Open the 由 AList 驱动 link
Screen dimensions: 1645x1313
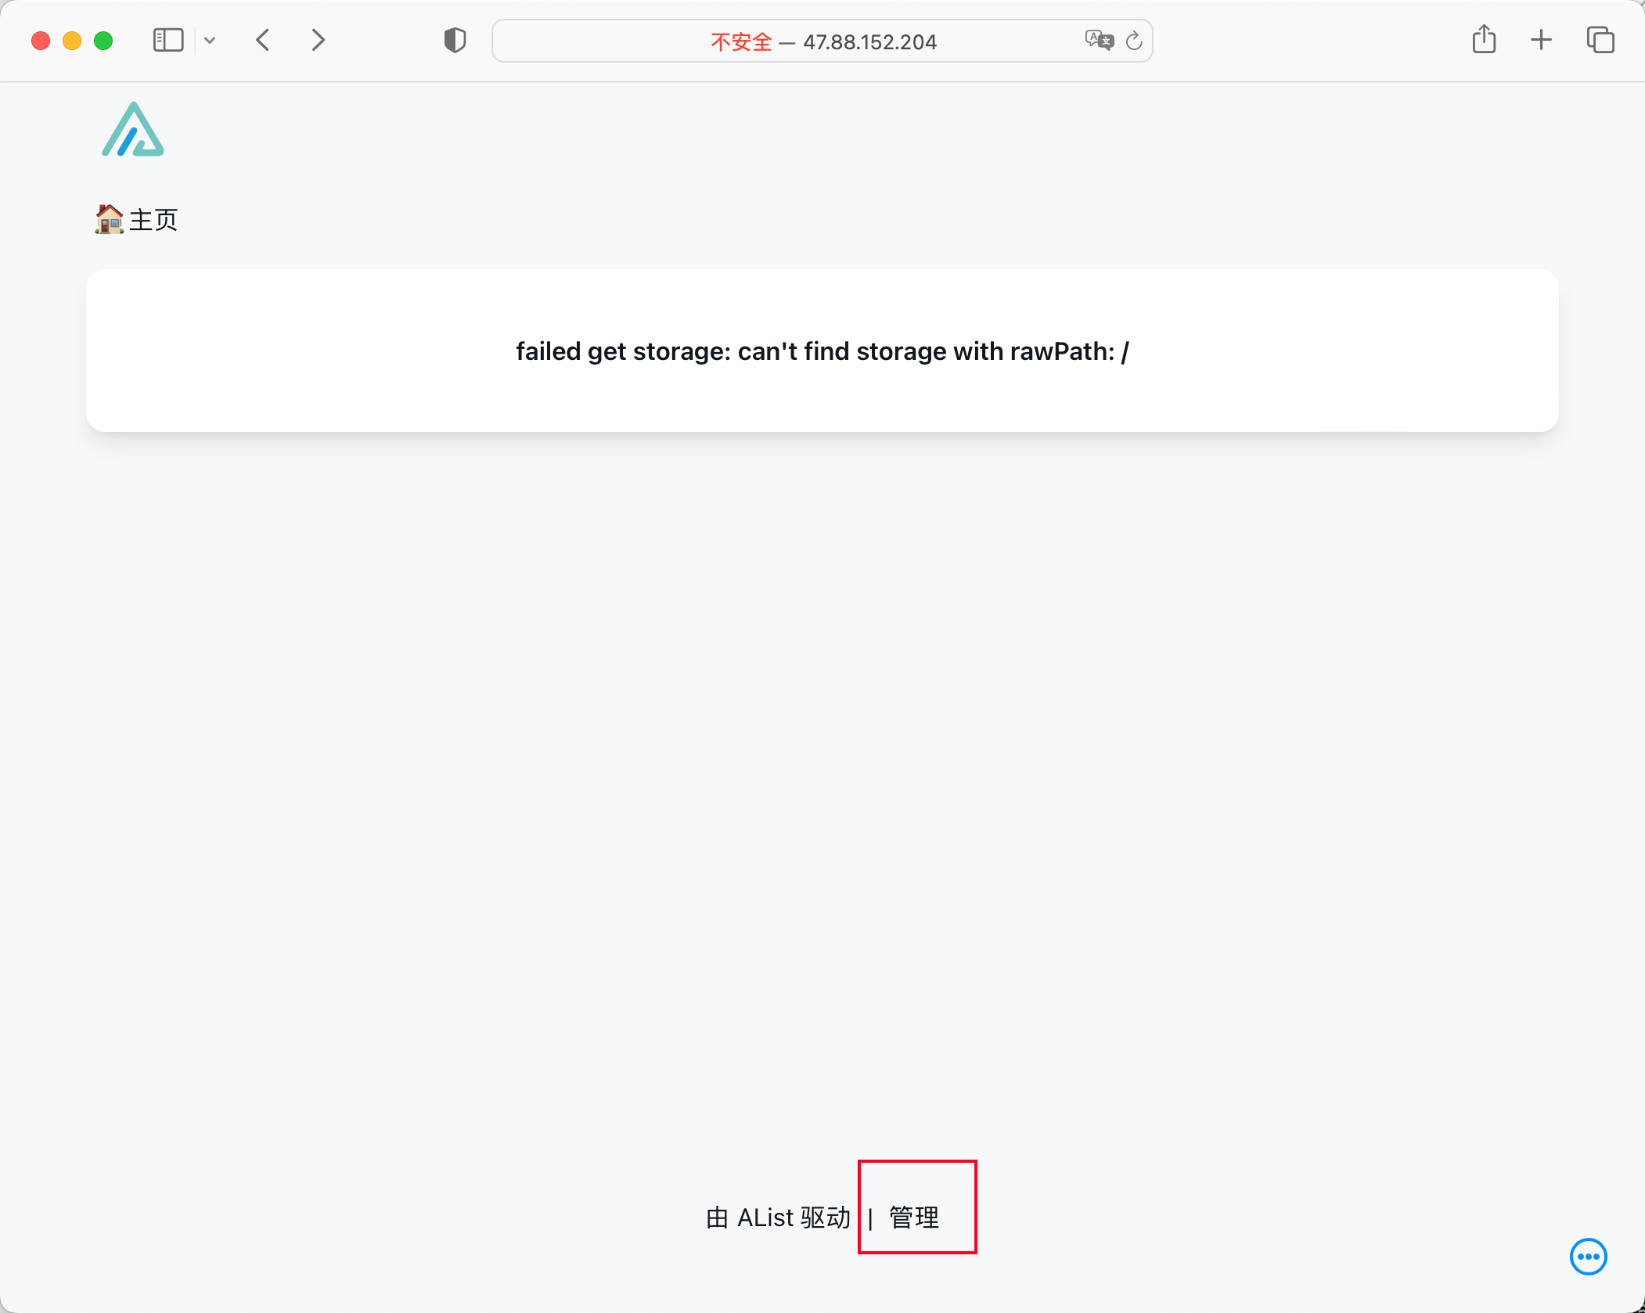click(778, 1218)
